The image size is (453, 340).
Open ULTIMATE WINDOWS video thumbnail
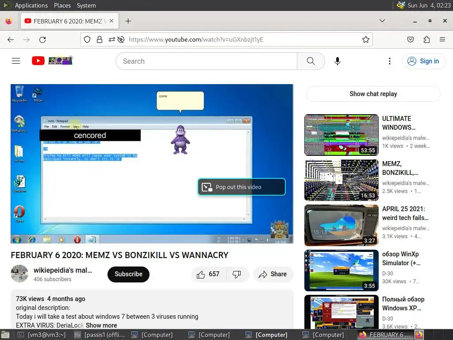pos(341,135)
